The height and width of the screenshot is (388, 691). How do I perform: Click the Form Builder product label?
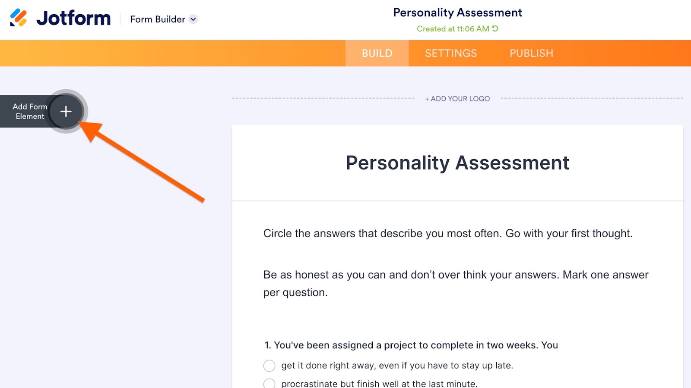pos(158,19)
